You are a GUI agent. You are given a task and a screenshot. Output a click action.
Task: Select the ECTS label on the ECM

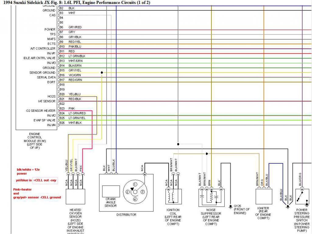(x=51, y=44)
